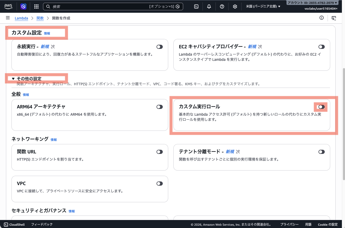Screen dimensions: 345x228
Task: Turn on the VPC toggle
Action: (160, 184)
